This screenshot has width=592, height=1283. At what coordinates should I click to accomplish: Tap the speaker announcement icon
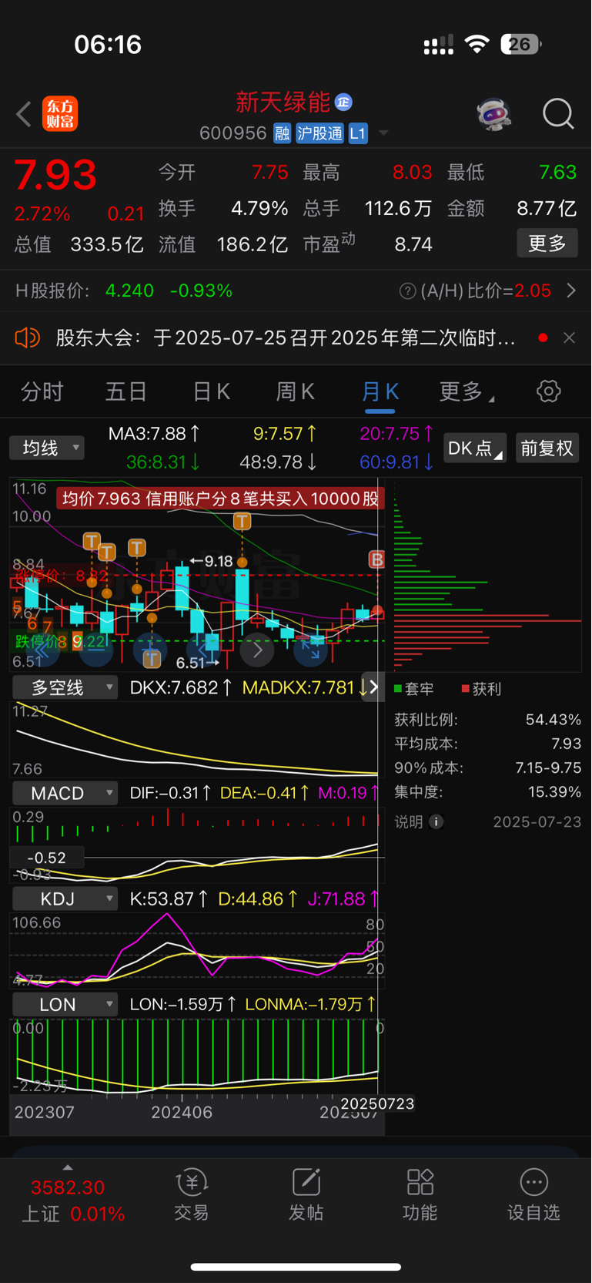coord(27,338)
